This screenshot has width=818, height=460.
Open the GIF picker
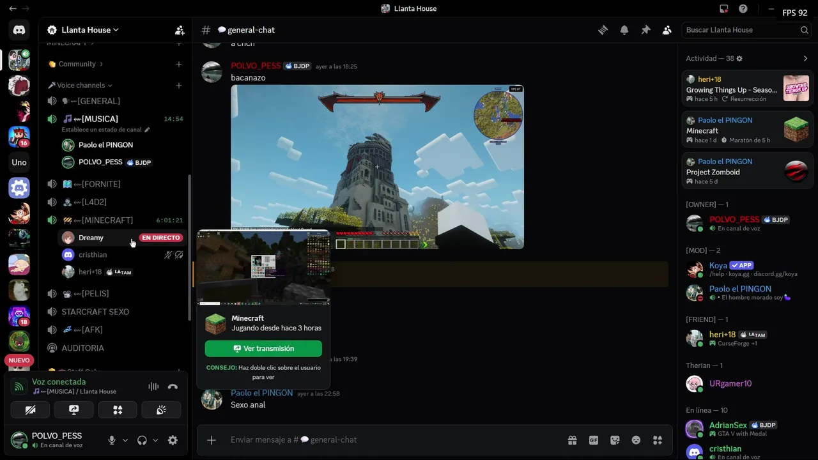[594, 440]
